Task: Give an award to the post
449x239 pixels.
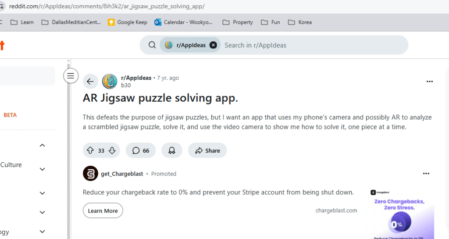Action: (172, 150)
